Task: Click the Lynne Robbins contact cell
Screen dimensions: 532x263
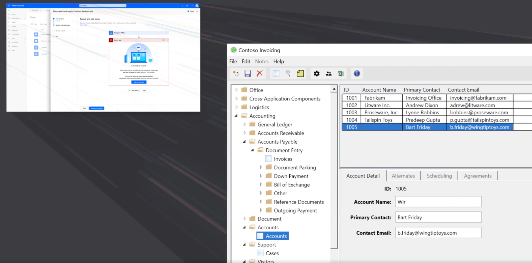Action: coord(424,112)
